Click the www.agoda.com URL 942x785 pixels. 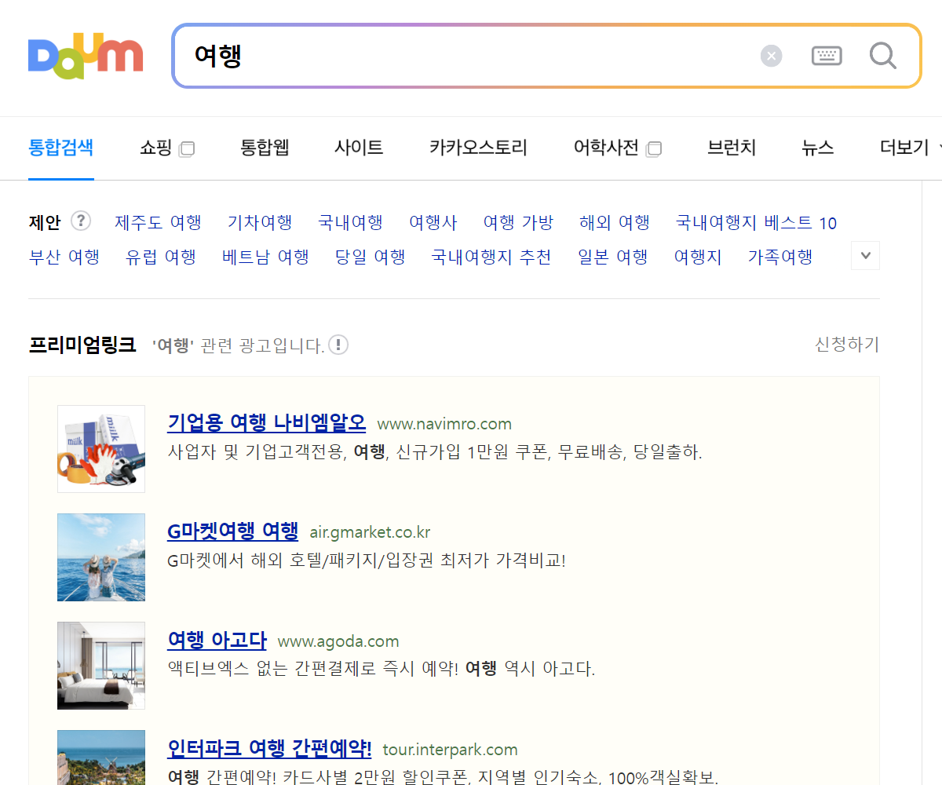[x=338, y=641]
